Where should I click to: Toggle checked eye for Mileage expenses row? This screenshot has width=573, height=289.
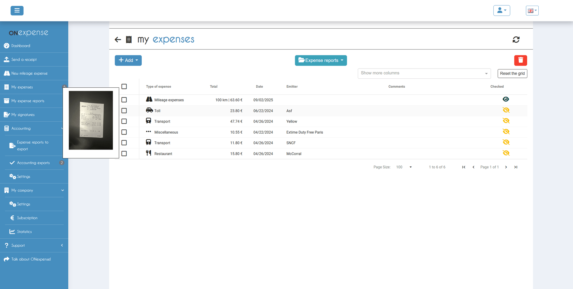click(x=506, y=99)
